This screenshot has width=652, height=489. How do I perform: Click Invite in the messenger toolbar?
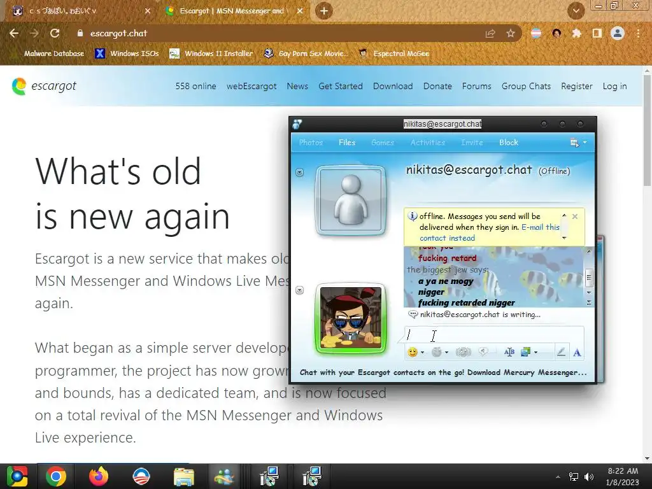(x=472, y=142)
